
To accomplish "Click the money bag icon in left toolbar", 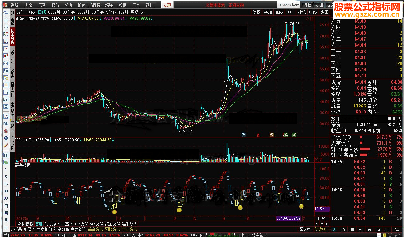I will tap(6, 131).
